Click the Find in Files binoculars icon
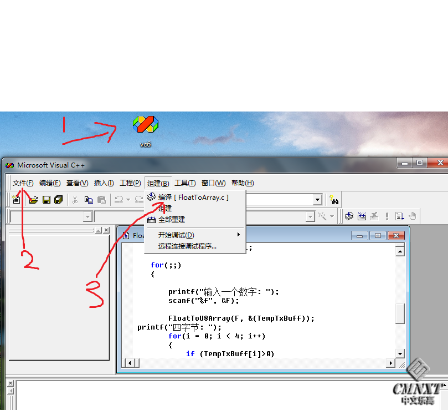 tap(334, 200)
